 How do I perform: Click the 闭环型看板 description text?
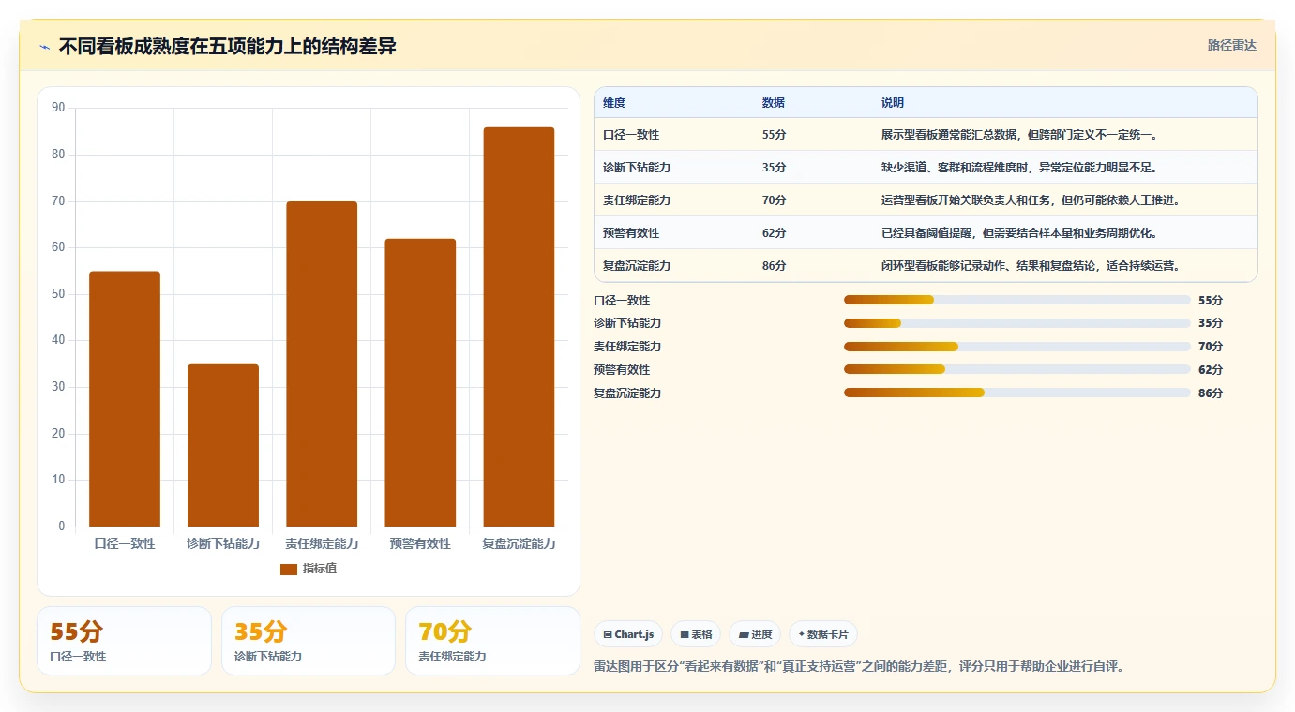pyautogui.click(x=1031, y=266)
